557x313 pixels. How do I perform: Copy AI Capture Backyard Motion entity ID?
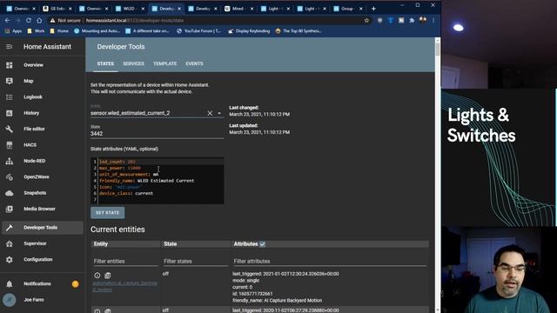coord(108,276)
